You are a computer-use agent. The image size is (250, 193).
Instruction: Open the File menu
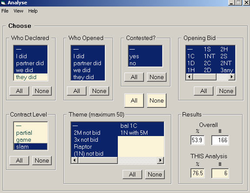5,11
